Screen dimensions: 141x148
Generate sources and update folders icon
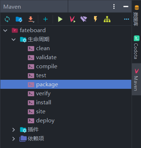[19, 19]
